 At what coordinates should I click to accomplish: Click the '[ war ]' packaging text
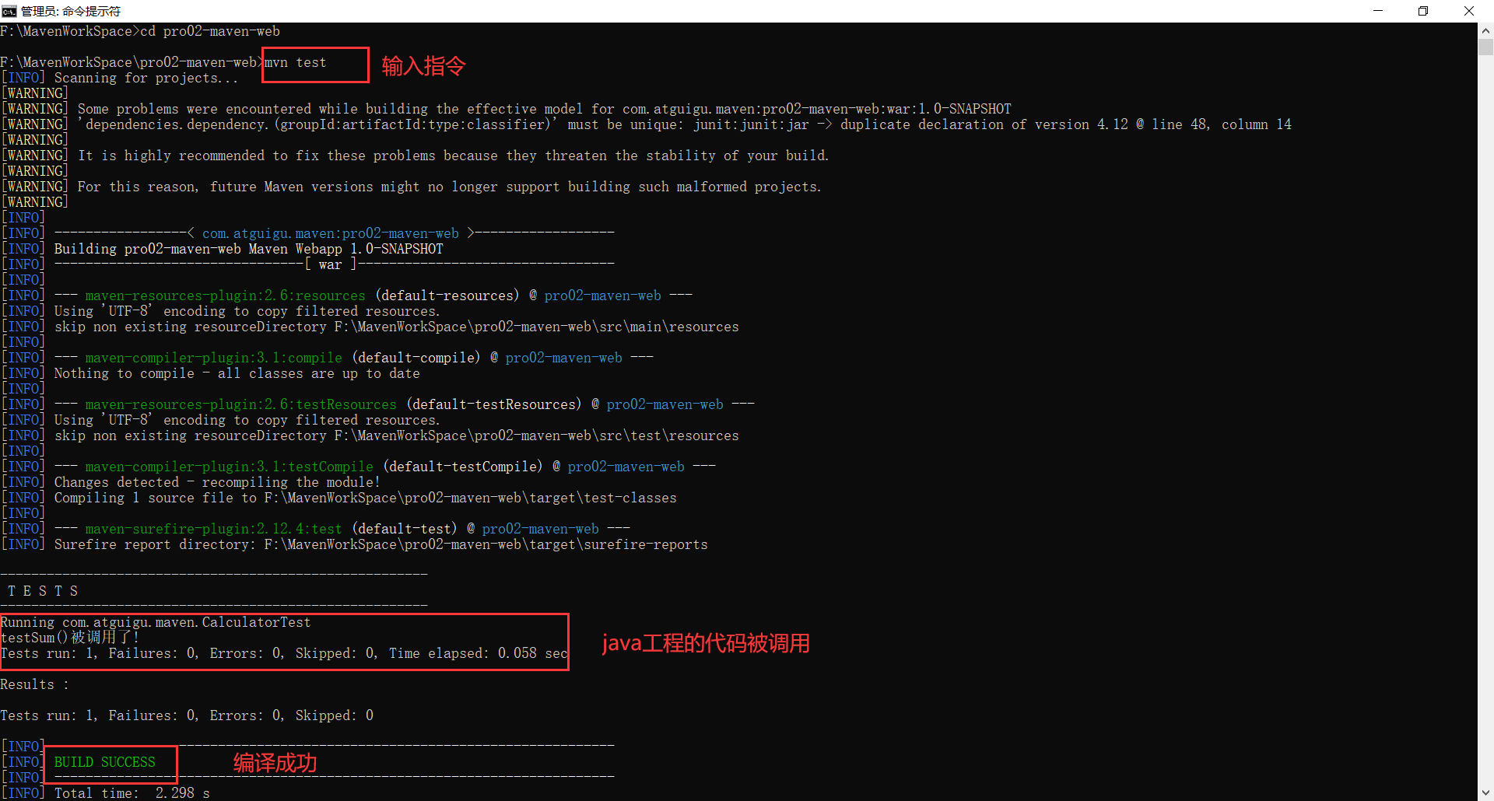331,264
